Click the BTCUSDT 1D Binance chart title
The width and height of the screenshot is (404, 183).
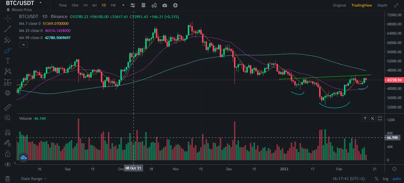[x=43, y=17]
